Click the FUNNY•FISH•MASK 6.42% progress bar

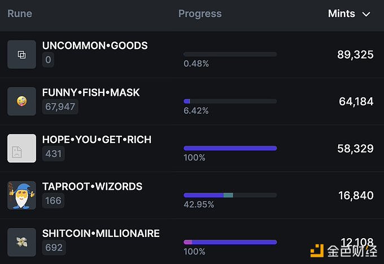click(x=230, y=101)
